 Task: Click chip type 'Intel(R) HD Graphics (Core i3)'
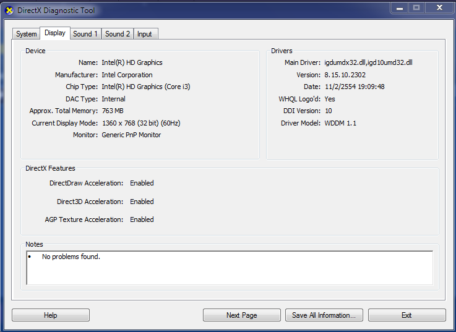tap(145, 87)
